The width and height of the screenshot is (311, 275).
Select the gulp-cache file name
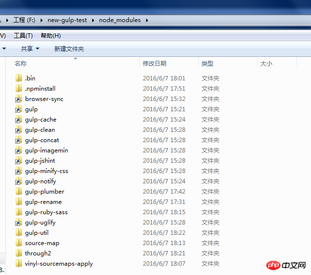pos(41,120)
